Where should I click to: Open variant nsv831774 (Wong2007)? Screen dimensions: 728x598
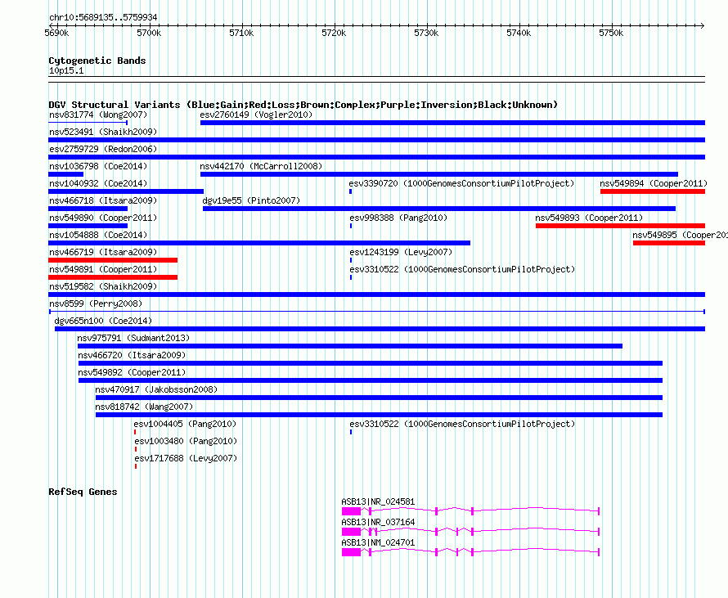point(98,115)
